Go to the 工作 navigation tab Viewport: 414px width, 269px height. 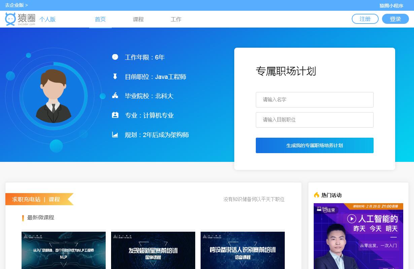tap(176, 19)
